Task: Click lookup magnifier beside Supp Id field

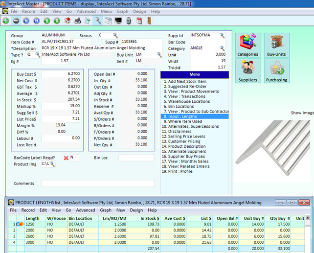Action: [222, 35]
